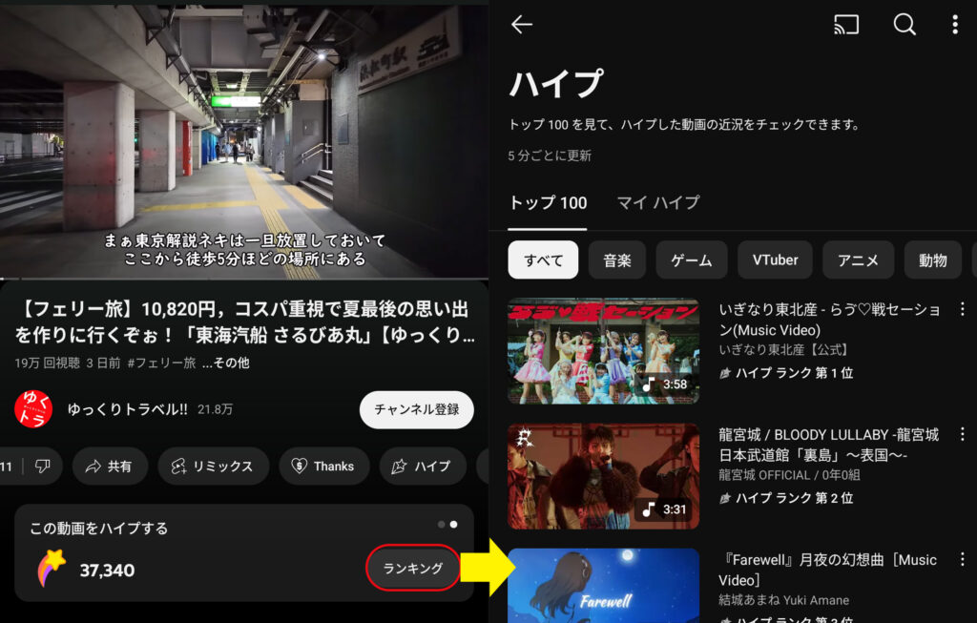Expand the video description via …その他
The height and width of the screenshot is (623, 977).
tap(225, 363)
